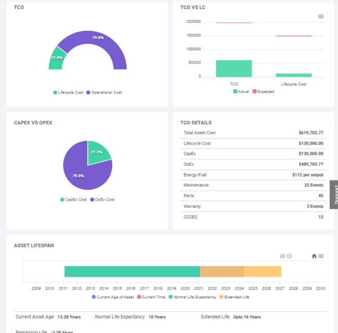The image size is (338, 333).
Task: Select the green Normal Life Expectancy timeline bar
Action: point(132,271)
